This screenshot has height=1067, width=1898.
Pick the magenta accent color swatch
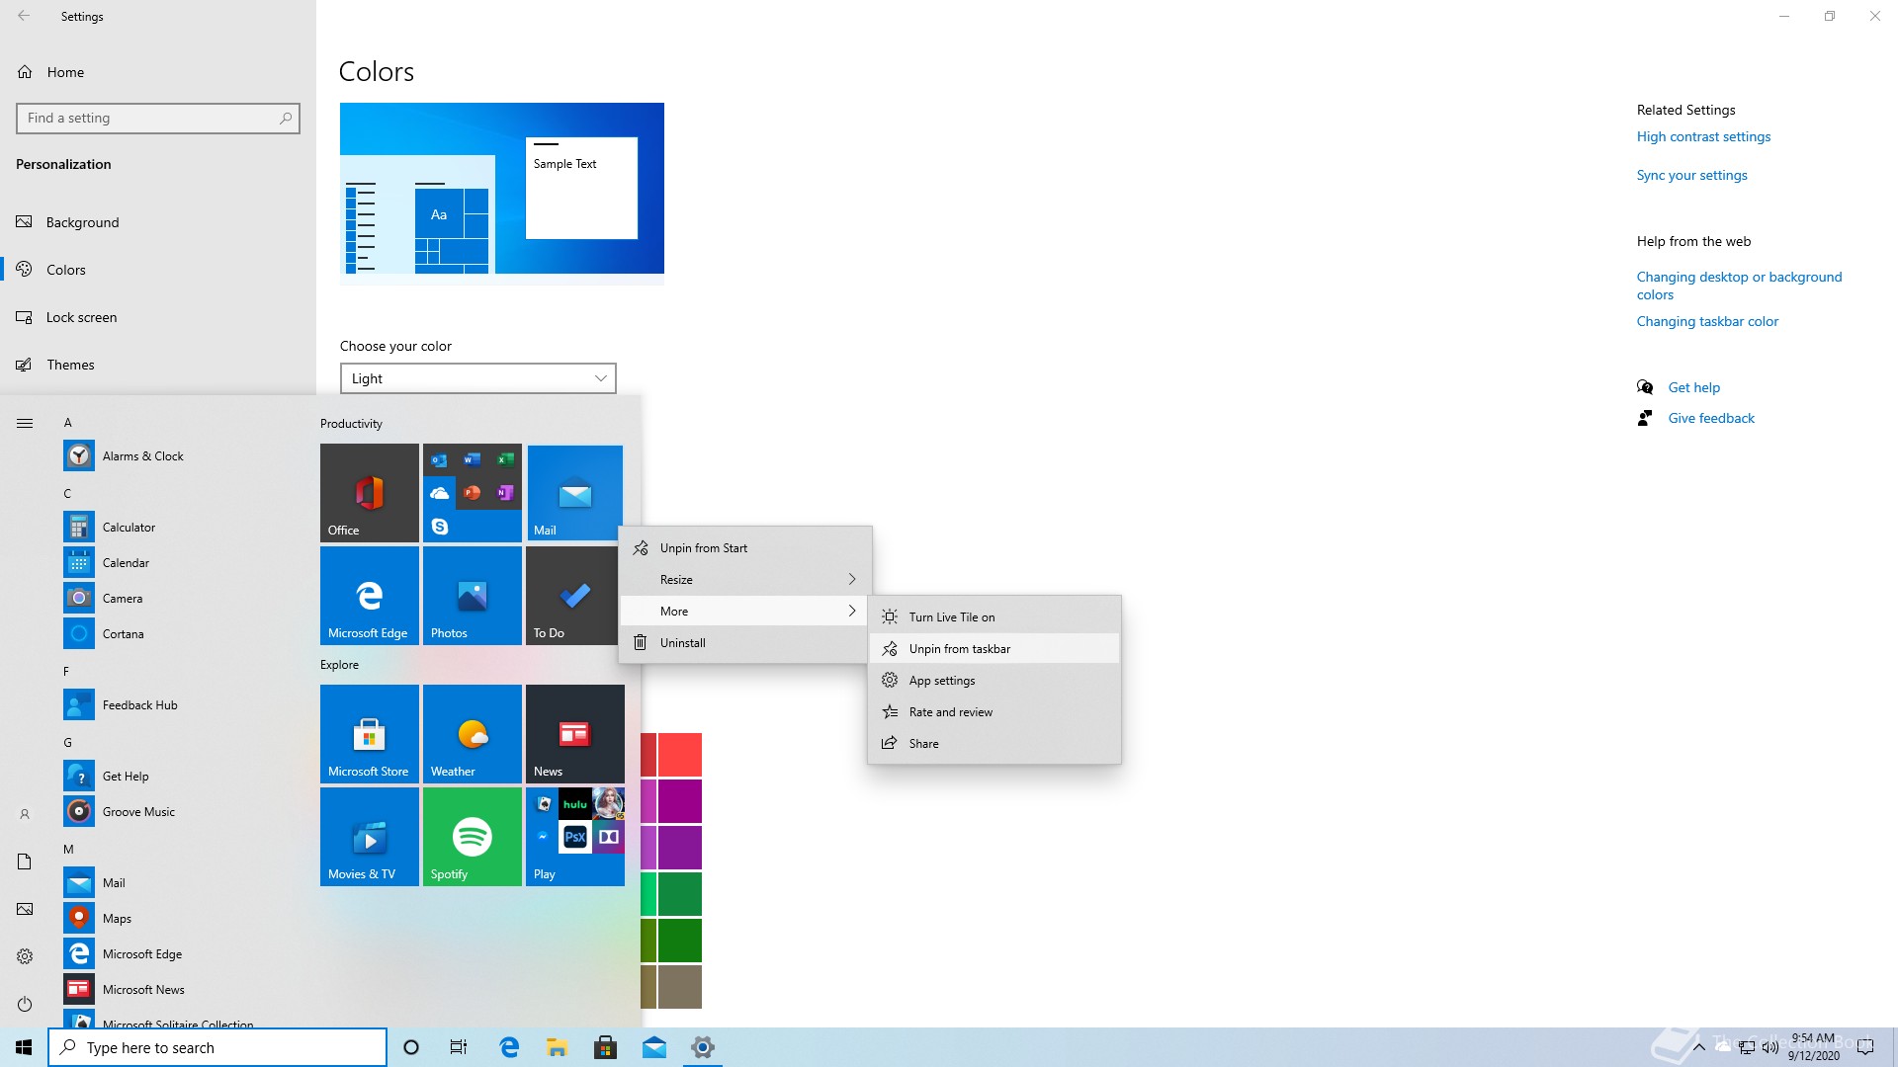click(679, 800)
